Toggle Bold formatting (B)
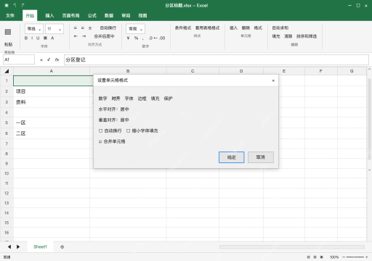This screenshot has width=372, height=261. [x=26, y=38]
